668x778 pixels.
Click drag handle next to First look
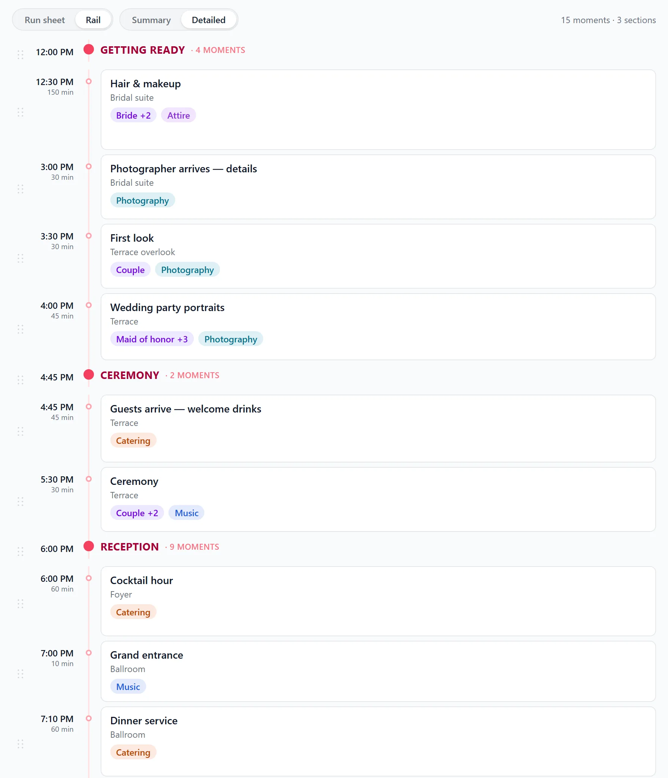(20, 258)
